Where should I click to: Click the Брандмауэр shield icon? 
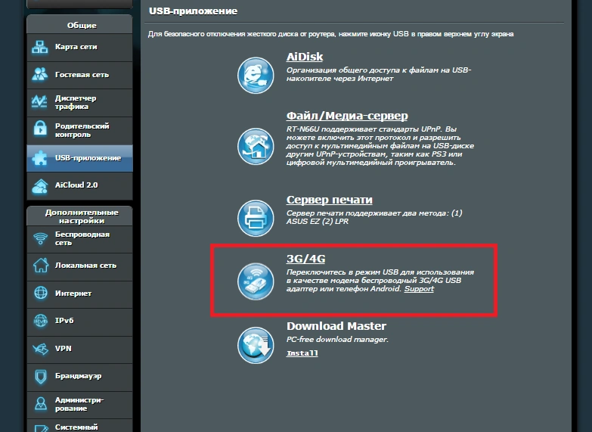click(x=41, y=377)
